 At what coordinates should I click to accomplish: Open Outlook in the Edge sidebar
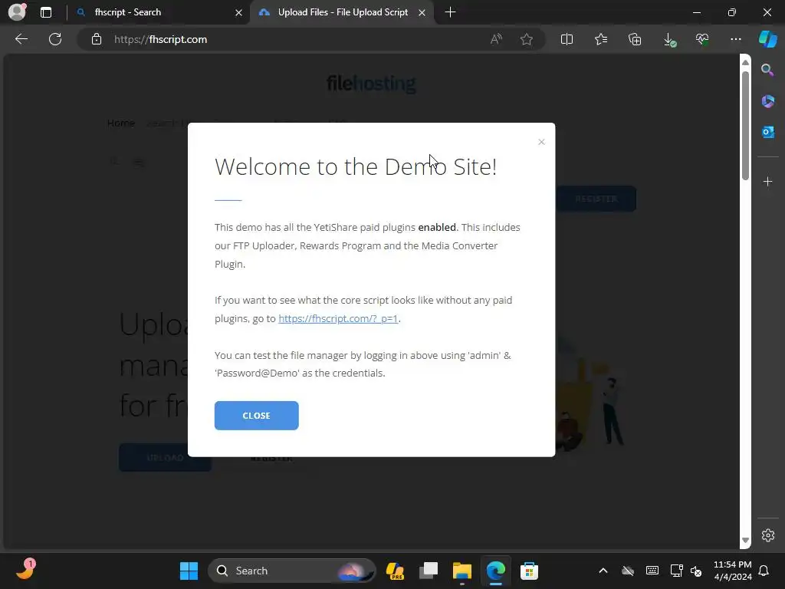[767, 132]
